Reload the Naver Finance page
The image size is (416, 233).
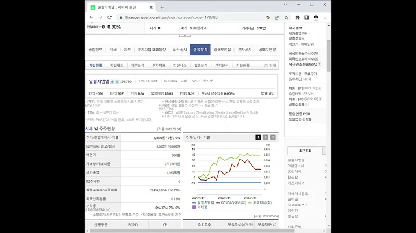pyautogui.click(x=109, y=17)
